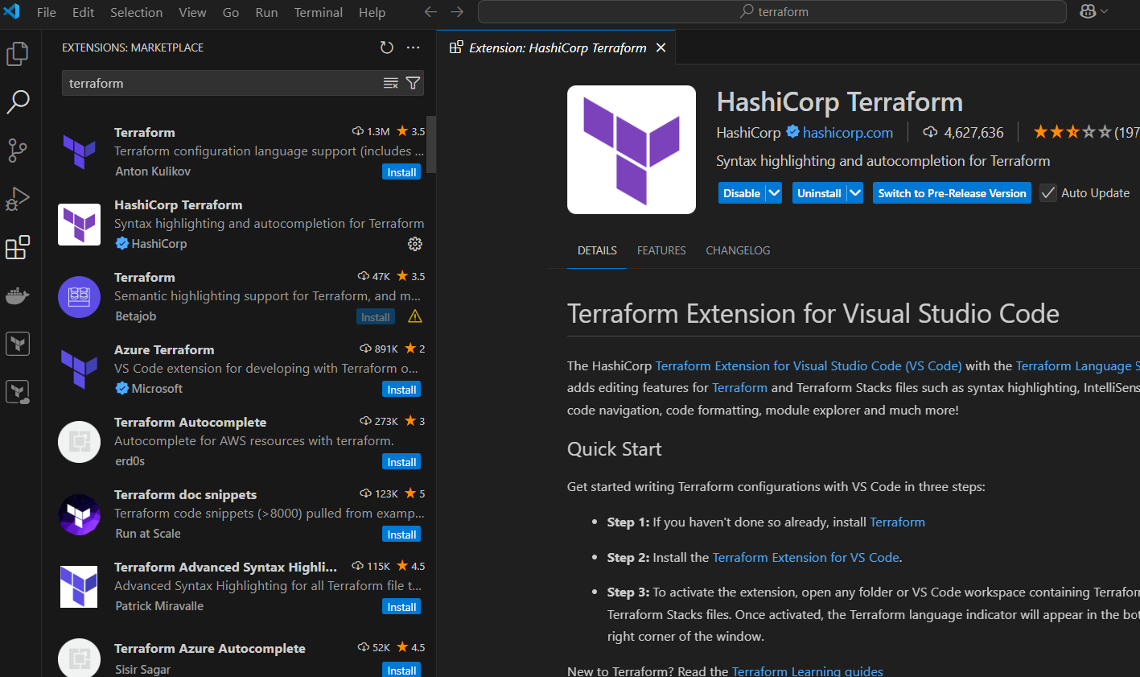Go forward with the navigation arrow
Image resolution: width=1140 pixels, height=677 pixels.
[457, 12]
